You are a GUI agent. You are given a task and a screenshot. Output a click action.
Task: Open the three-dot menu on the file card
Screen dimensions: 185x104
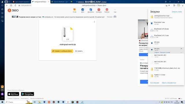click(x=95, y=22)
